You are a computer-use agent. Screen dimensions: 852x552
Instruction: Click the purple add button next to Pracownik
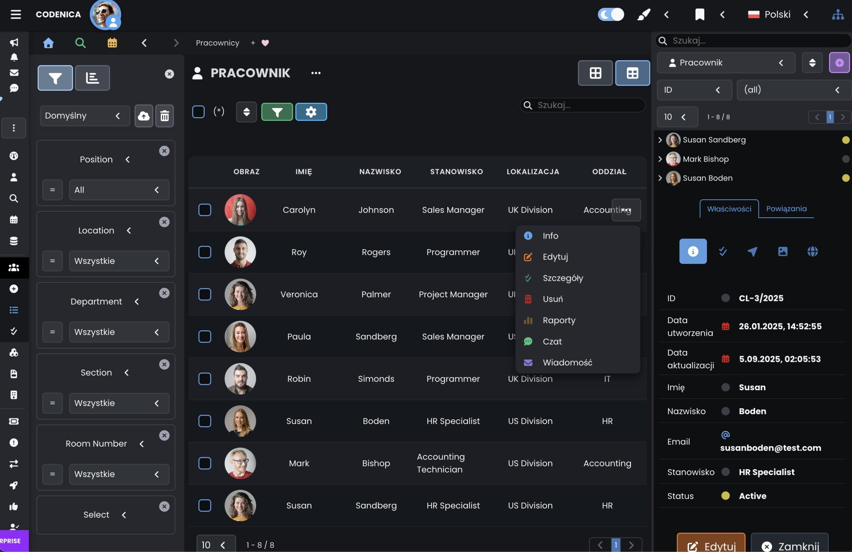[839, 63]
